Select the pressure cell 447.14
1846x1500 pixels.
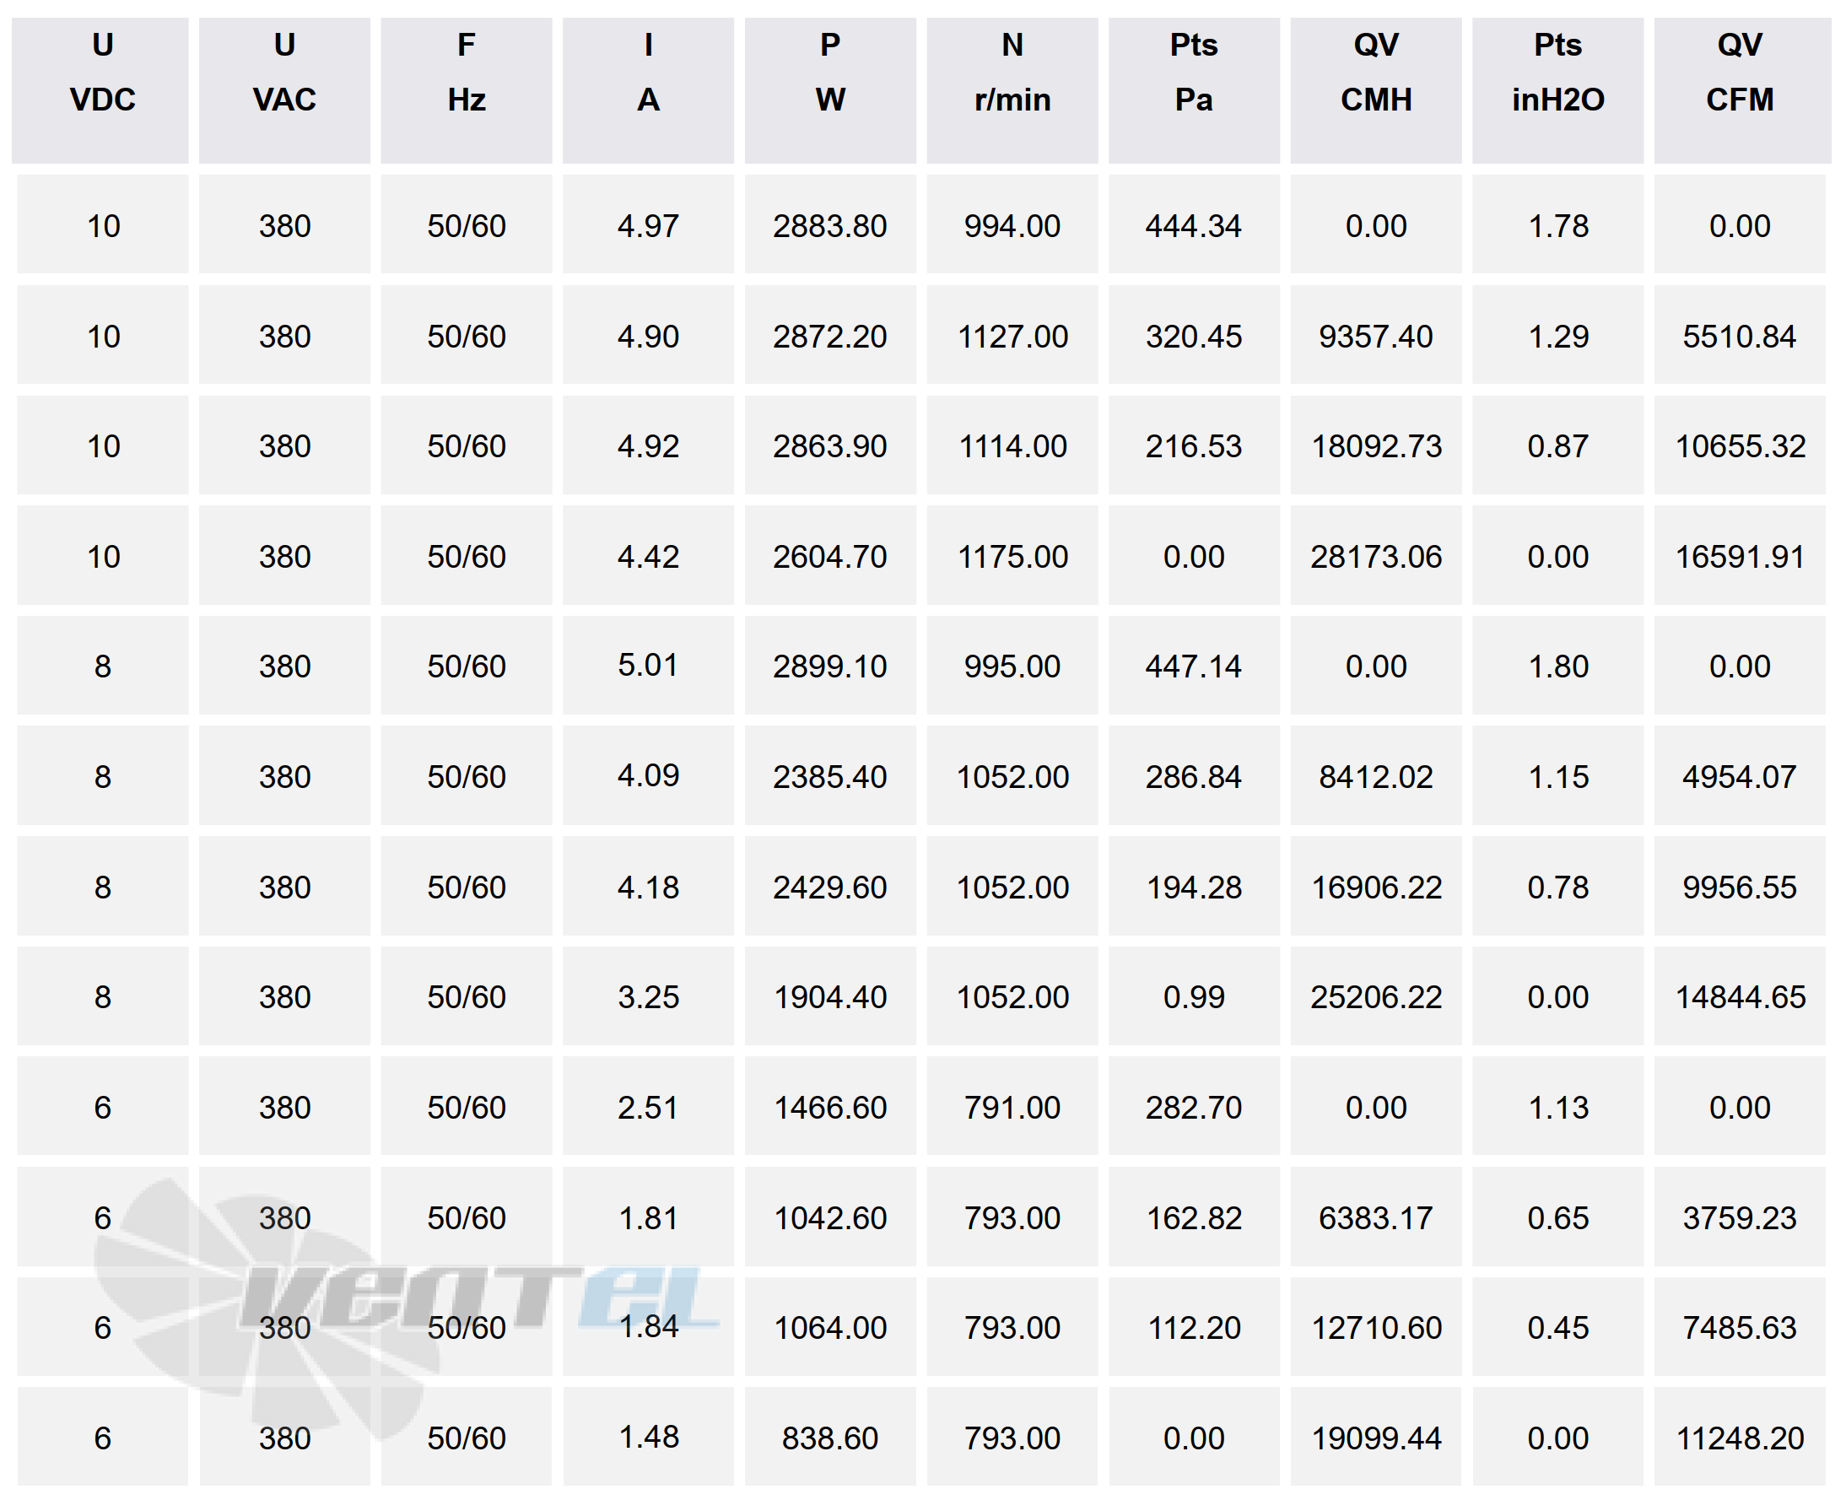1194,666
